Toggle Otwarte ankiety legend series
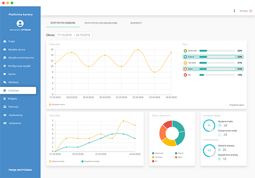Screen dimensions: 255x178 click(x=57, y=161)
